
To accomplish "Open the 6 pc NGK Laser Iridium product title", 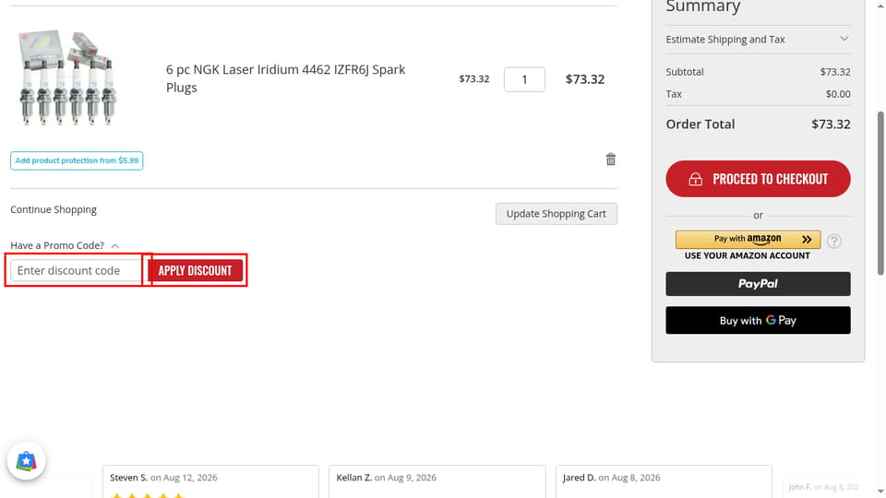I will (x=285, y=78).
